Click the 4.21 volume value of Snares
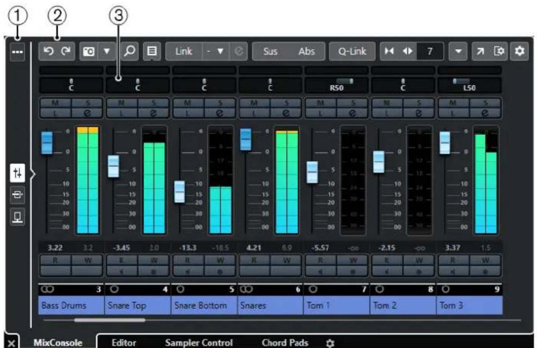Screen dimensions: 537x348 254,247
